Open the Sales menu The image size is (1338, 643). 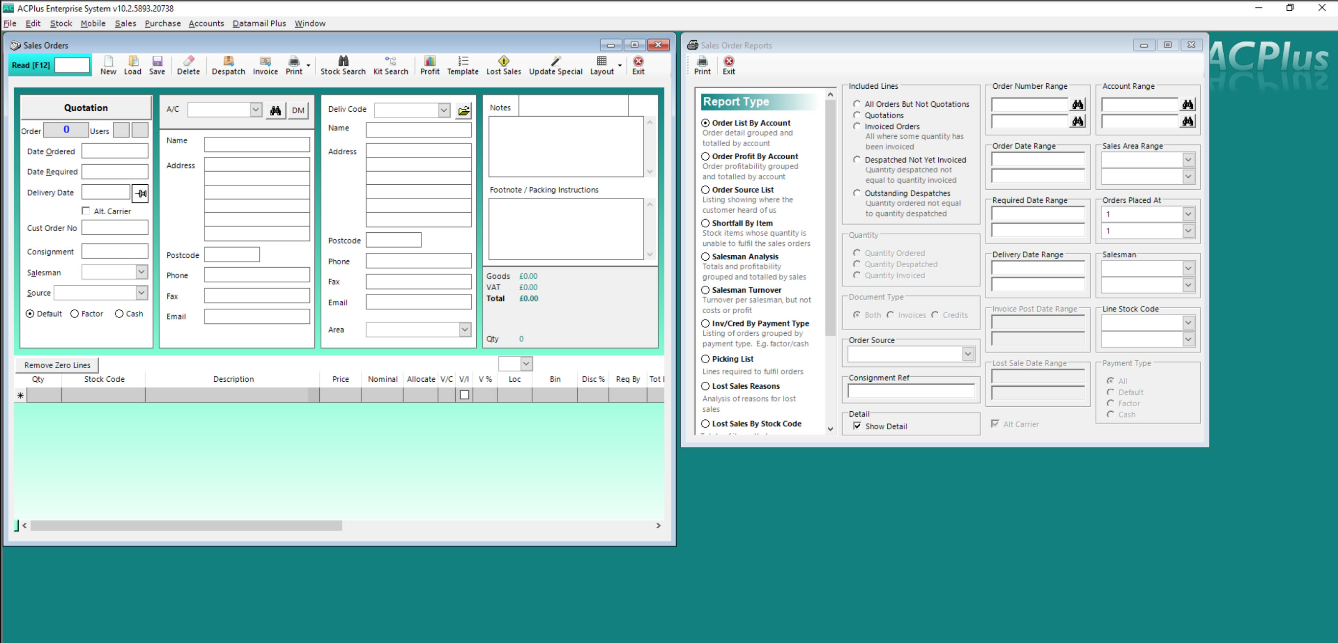pos(125,24)
